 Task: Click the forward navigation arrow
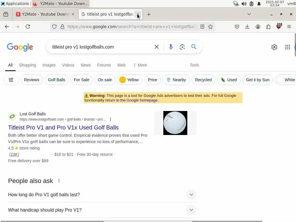pos(17,27)
